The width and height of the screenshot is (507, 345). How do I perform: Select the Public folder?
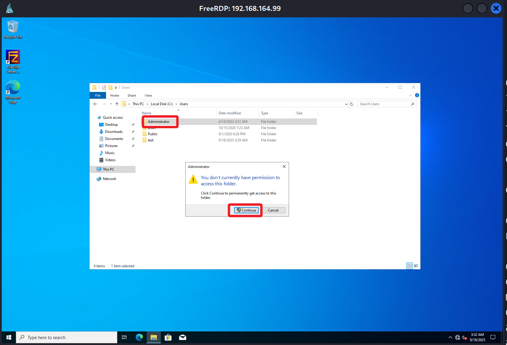[153, 134]
